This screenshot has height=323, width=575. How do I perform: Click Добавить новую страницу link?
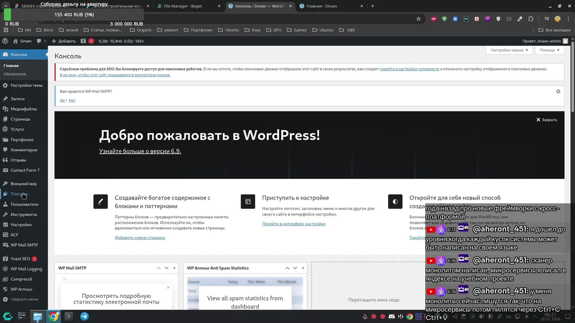coord(140,238)
